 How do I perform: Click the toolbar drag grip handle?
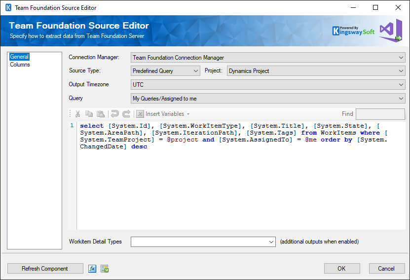point(70,114)
